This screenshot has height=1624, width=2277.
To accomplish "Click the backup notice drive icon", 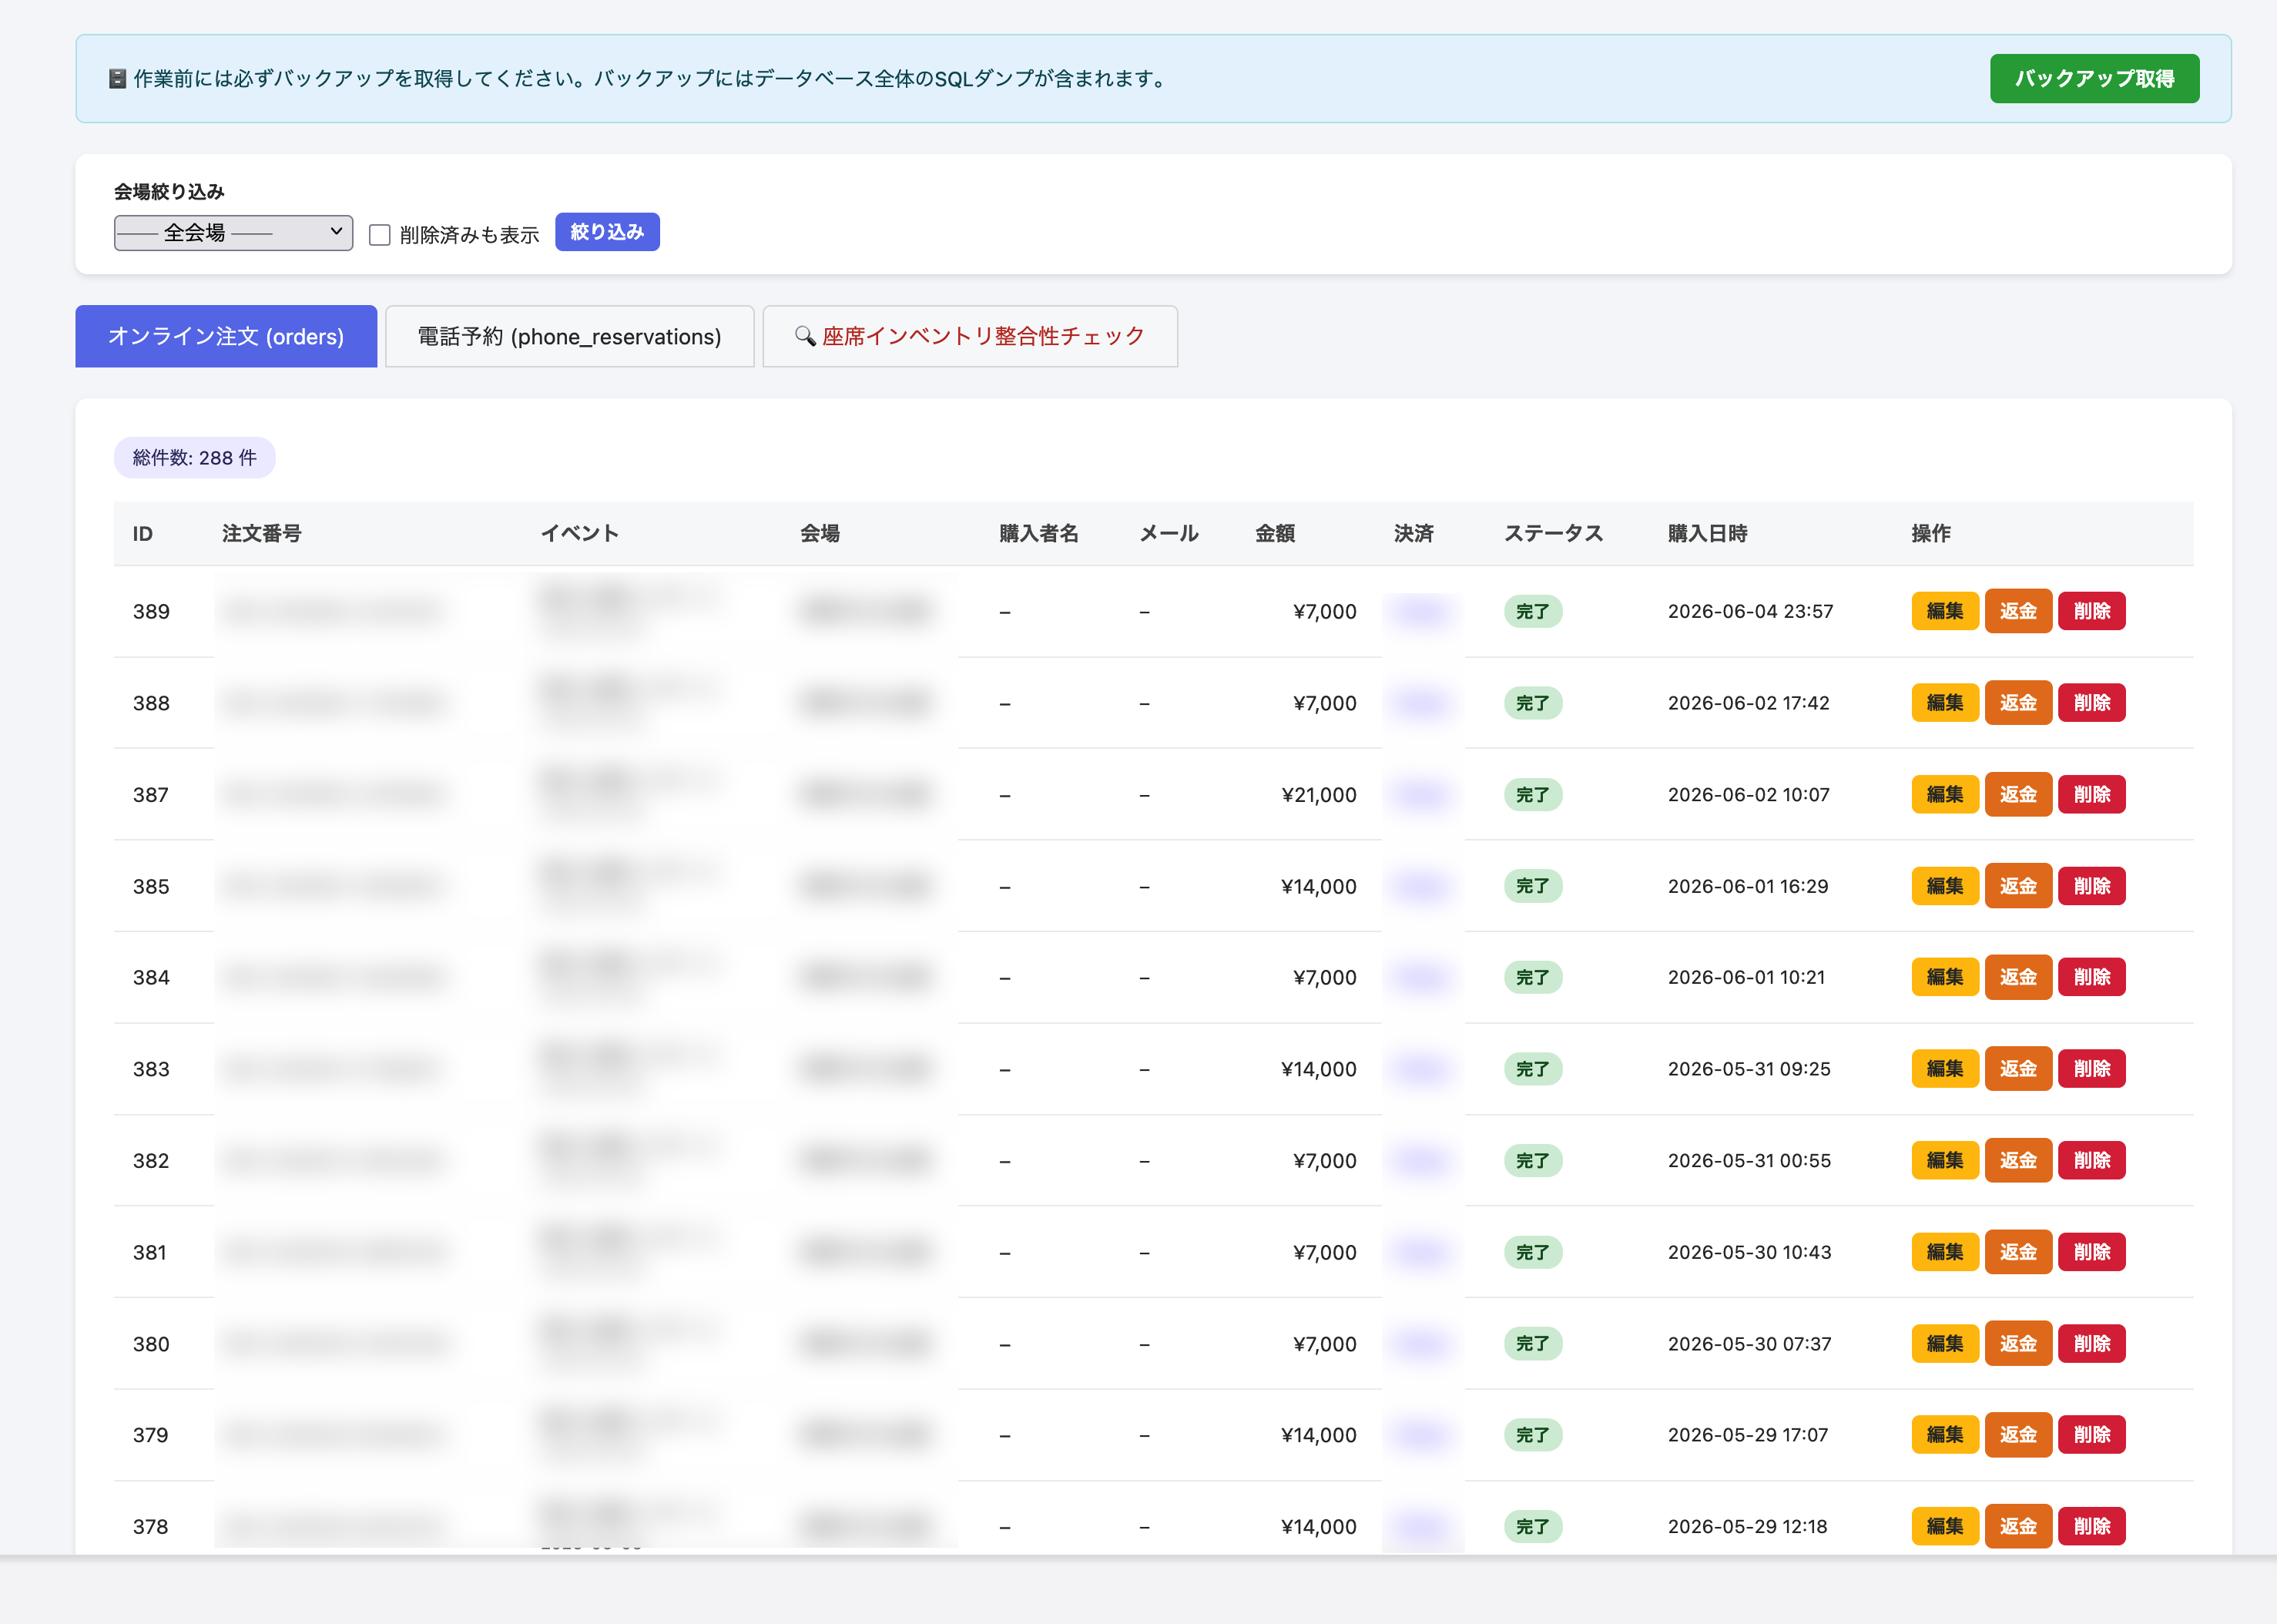I will pos(117,78).
